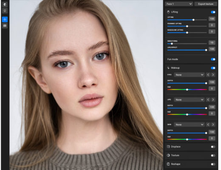Screen dimensions: 221x170
Task: Click the Feminine Lifting slider handle
Action: [187, 26]
